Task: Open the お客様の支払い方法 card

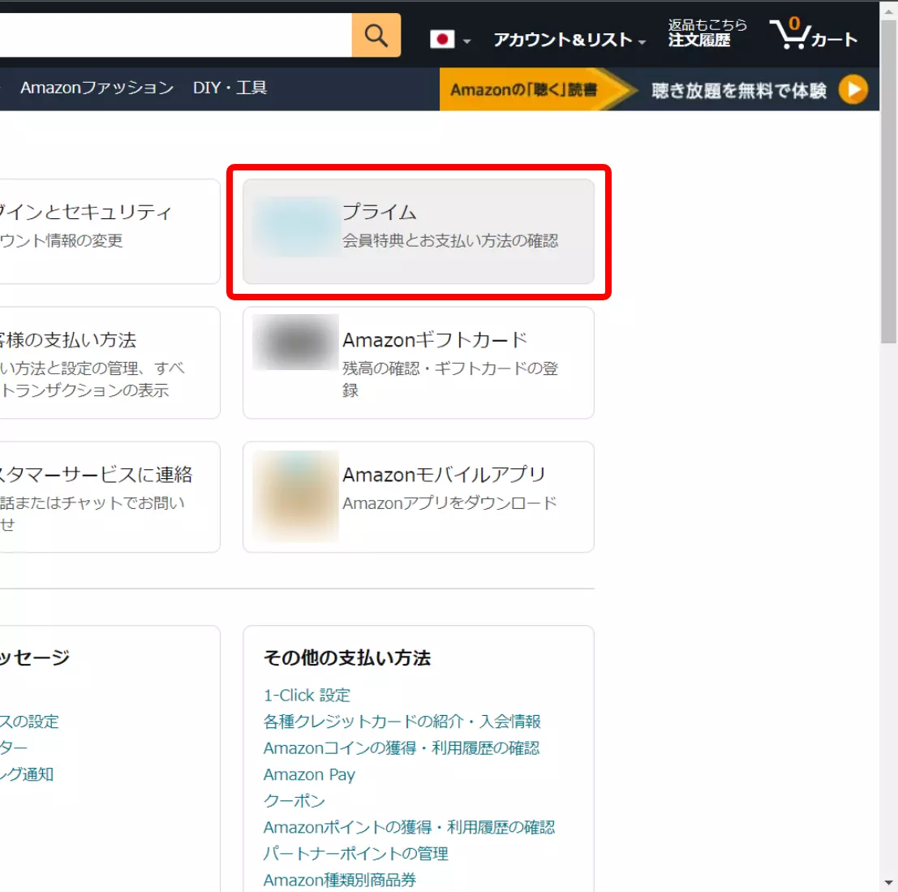Action: click(x=110, y=363)
